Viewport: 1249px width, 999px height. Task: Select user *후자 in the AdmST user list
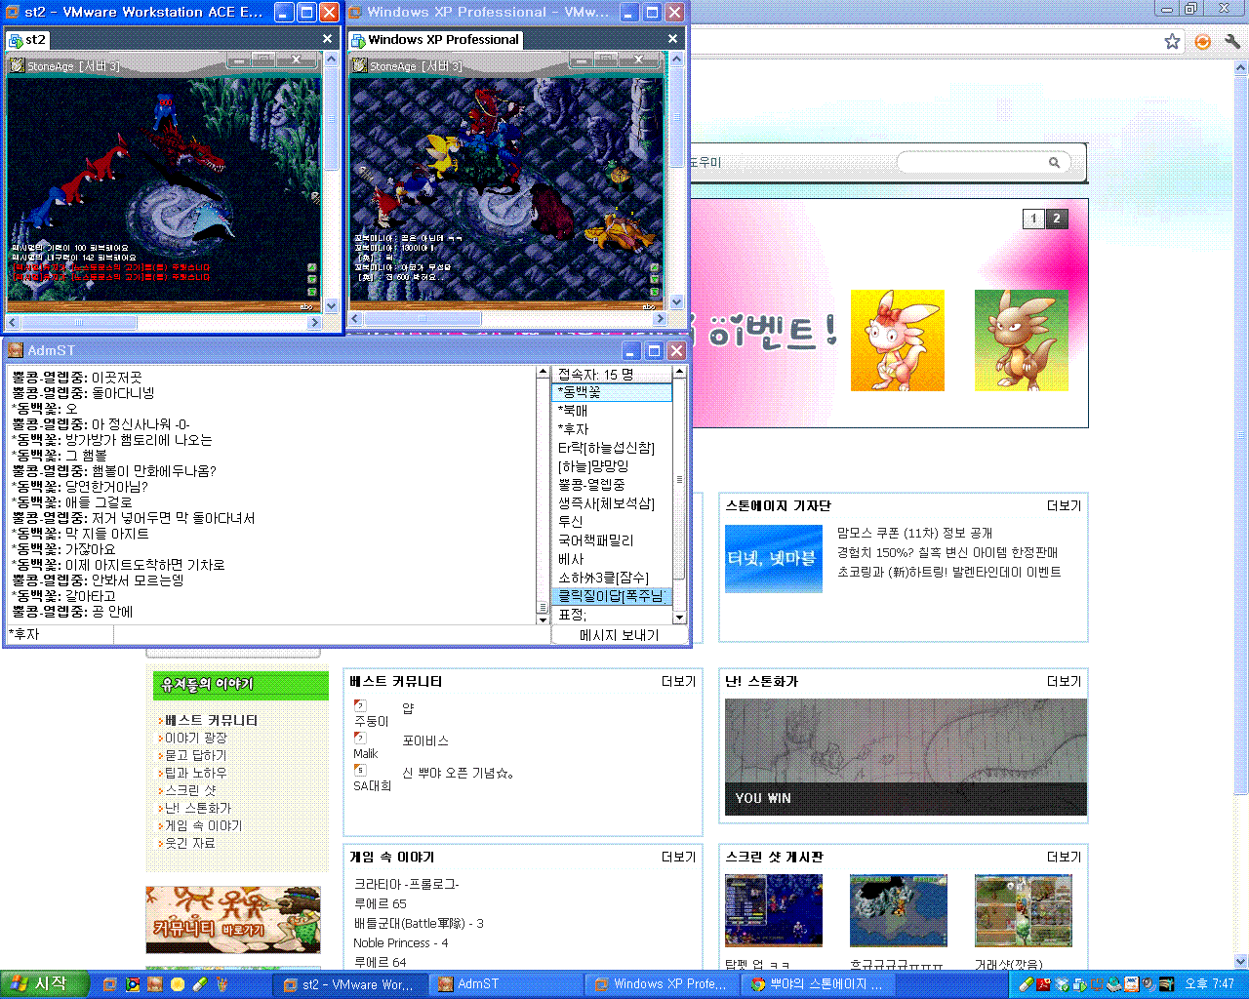[612, 429]
